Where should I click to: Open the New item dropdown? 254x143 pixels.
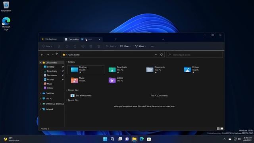click(x=47, y=46)
